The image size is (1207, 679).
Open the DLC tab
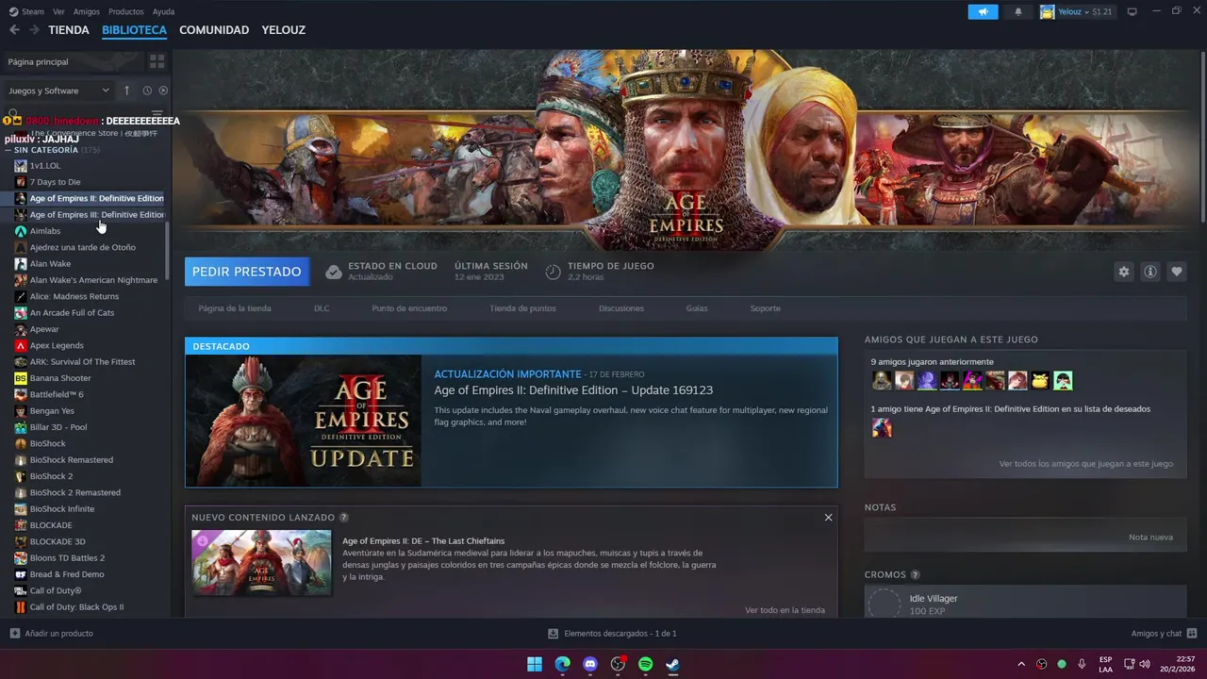pos(322,308)
